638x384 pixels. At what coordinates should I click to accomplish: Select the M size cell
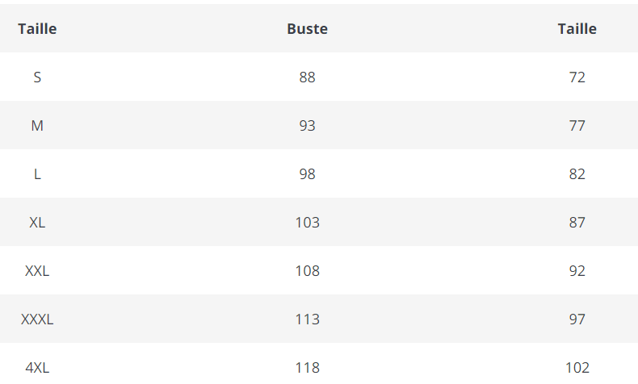(37, 126)
